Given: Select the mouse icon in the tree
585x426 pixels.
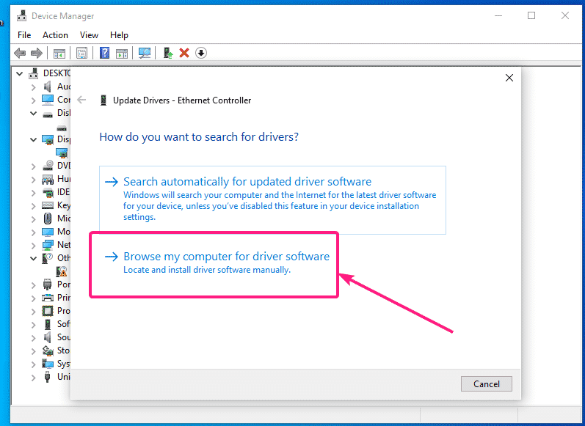Looking at the screenshot, I should click(48, 218).
